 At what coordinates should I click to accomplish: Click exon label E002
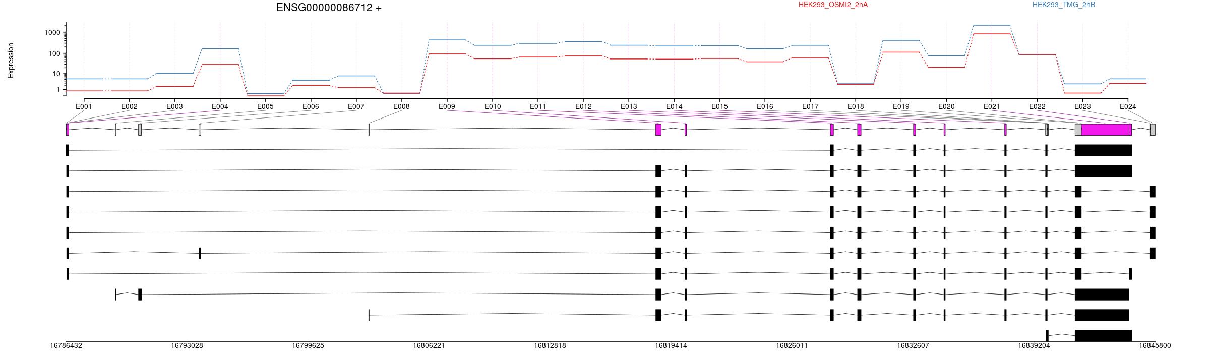click(x=129, y=106)
